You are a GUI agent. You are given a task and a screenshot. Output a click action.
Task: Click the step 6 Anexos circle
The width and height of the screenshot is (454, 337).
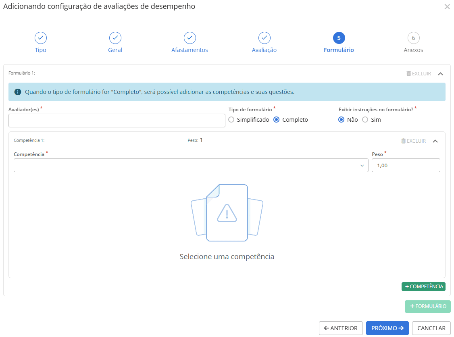(413, 38)
